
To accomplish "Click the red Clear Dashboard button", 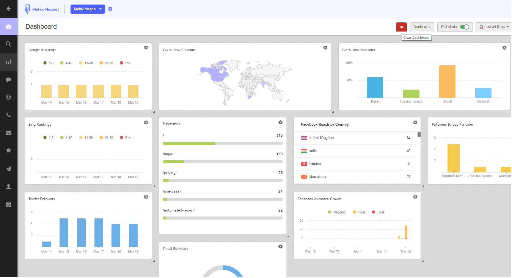I will tap(402, 27).
